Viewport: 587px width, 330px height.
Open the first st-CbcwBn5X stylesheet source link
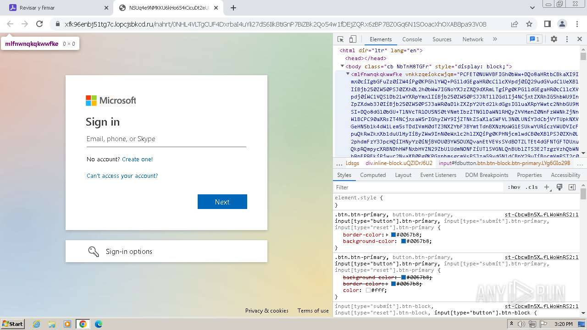pyautogui.click(x=542, y=214)
